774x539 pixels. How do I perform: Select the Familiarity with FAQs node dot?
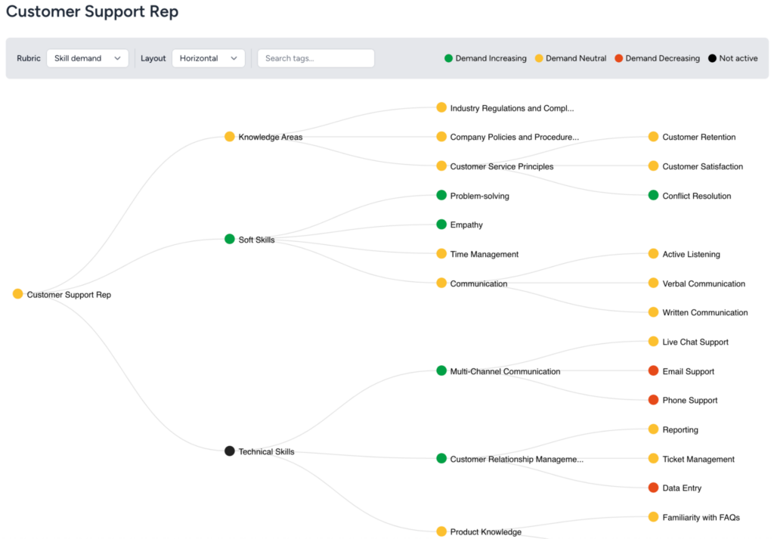653,517
